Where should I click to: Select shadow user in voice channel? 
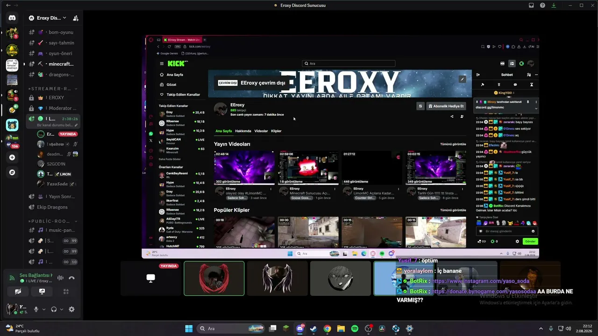(57, 144)
